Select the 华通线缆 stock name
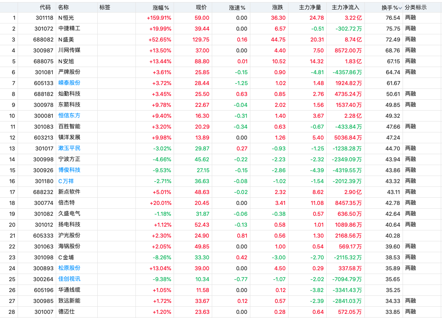 pyautogui.click(x=69, y=290)
